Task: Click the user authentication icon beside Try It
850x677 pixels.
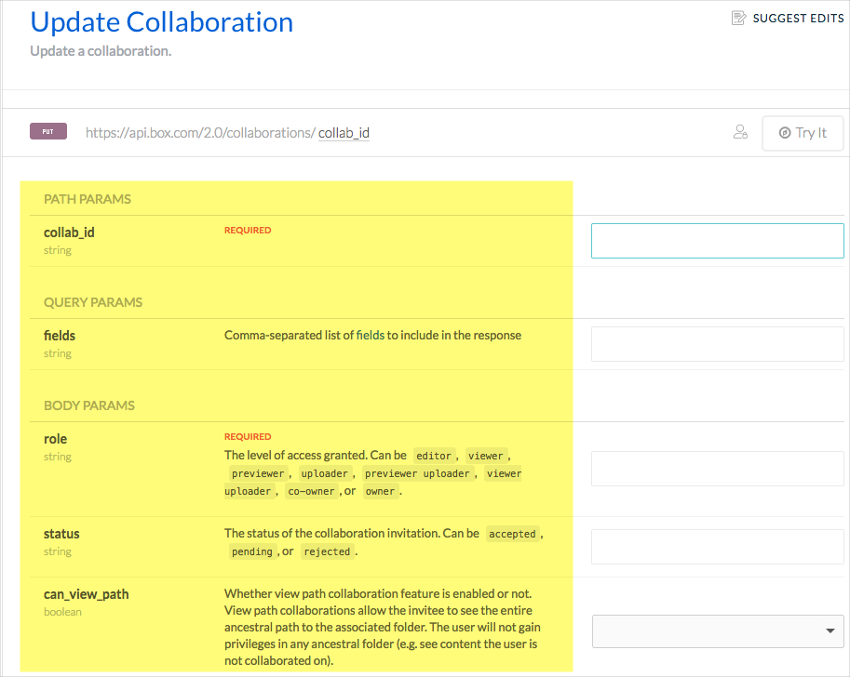Action: [740, 132]
